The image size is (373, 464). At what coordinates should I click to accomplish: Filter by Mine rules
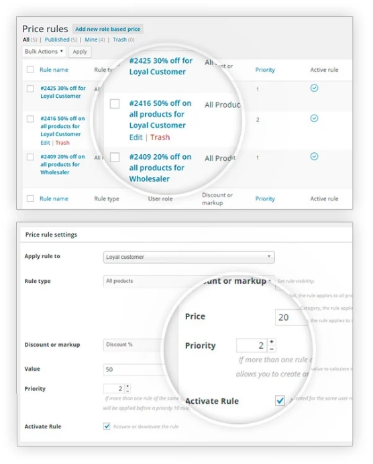pyautogui.click(x=91, y=40)
